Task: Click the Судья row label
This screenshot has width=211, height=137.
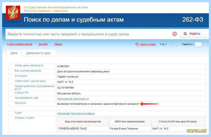Action: (x=18, y=113)
